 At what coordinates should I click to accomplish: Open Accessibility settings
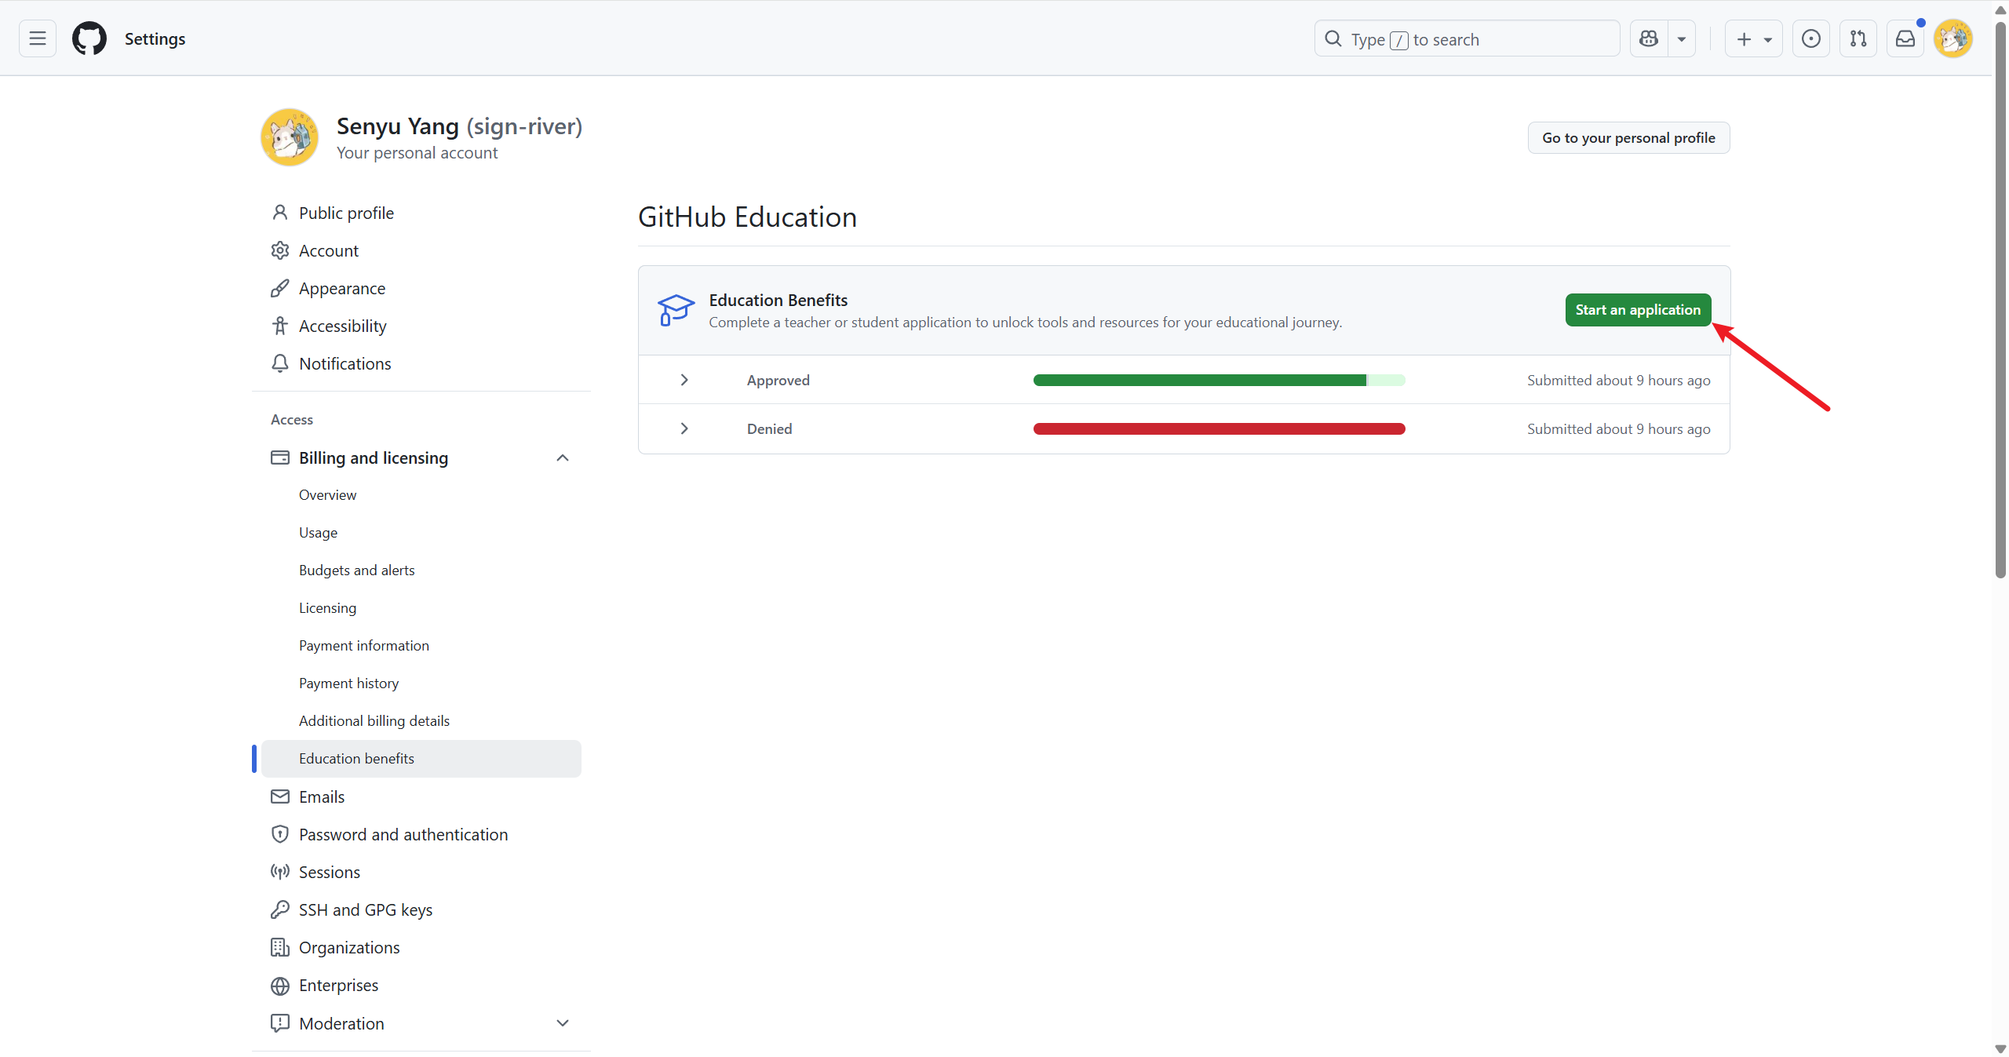click(x=343, y=326)
